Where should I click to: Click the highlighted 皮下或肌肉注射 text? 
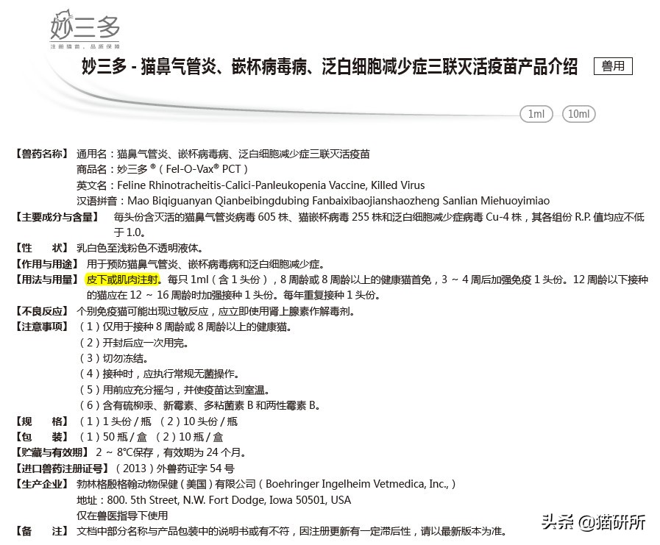[x=122, y=279]
